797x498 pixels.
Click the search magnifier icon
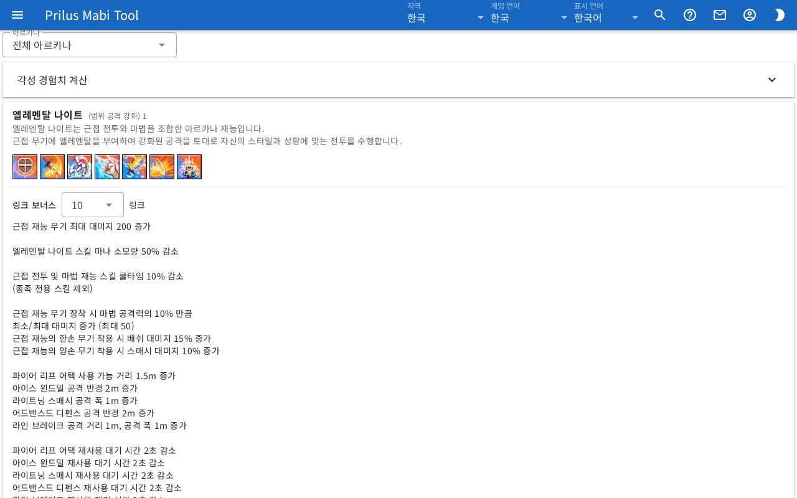660,15
